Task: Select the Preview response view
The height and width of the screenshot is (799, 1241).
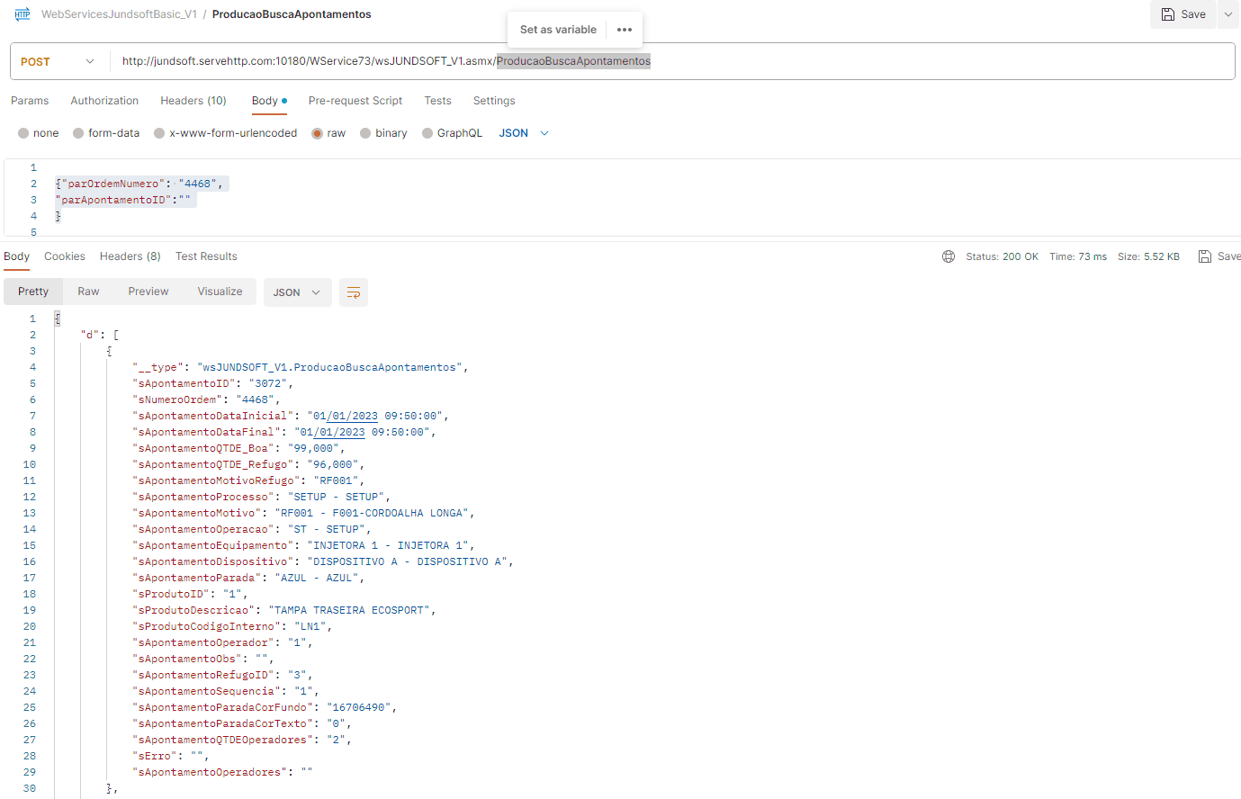Action: (x=148, y=292)
